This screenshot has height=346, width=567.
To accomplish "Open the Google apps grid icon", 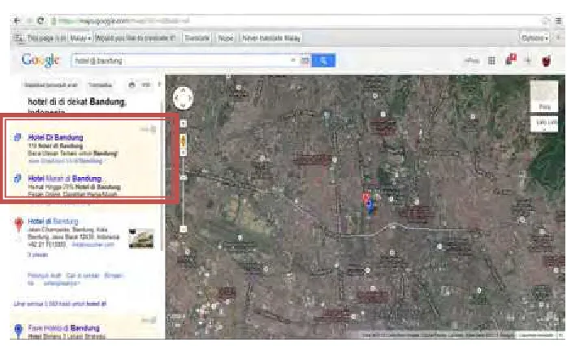I will pos(491,61).
